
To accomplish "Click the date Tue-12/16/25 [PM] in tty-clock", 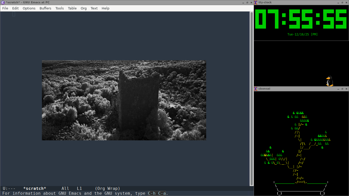I will pos(303,34).
